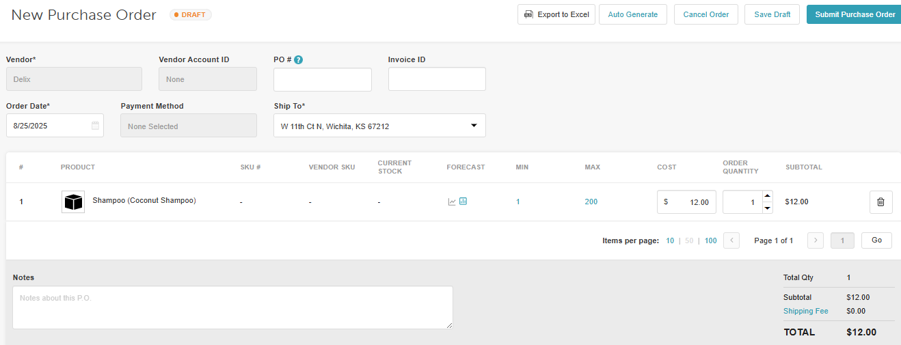Click the Max value 200 link

[591, 202]
